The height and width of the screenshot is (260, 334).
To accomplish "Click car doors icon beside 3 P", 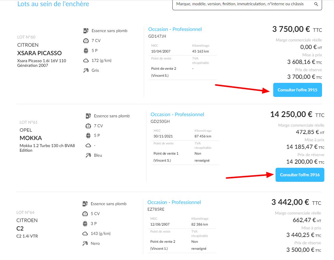I will pos(85,224).
